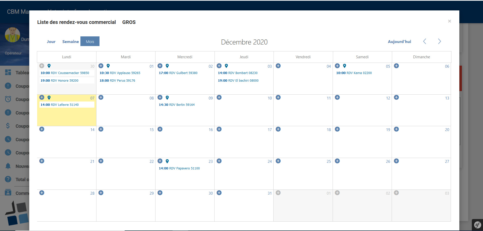Select the Mois view tab

pos(90,41)
